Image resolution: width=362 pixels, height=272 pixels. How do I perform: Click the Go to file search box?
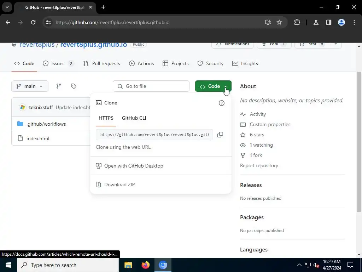(x=151, y=86)
